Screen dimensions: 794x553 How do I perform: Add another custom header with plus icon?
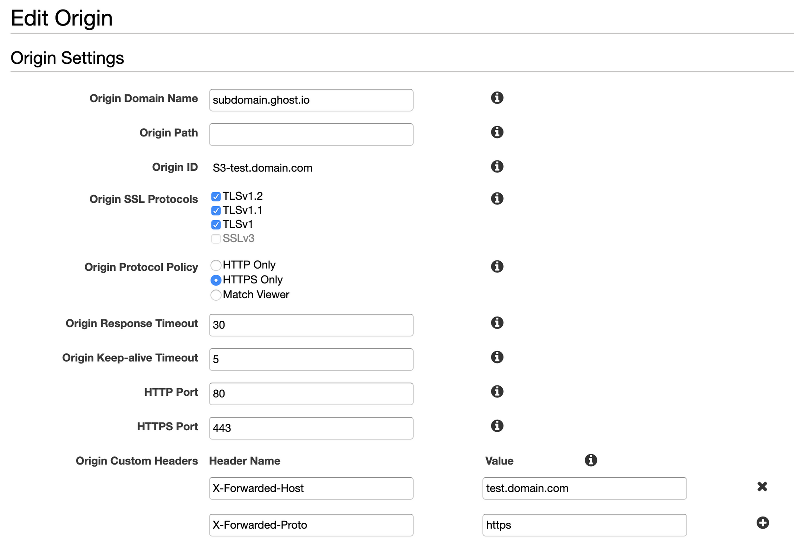(x=762, y=523)
